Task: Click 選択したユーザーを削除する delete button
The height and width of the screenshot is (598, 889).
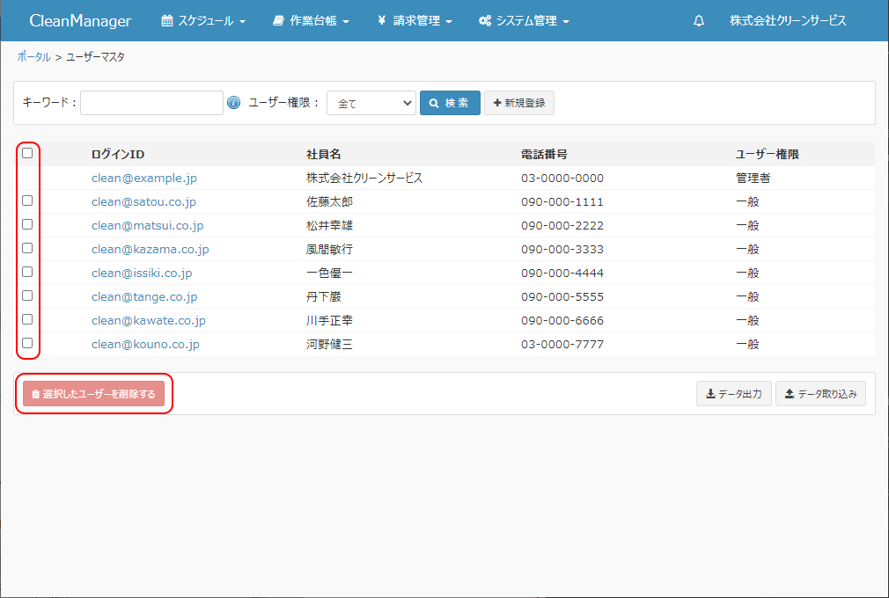Action: point(93,394)
